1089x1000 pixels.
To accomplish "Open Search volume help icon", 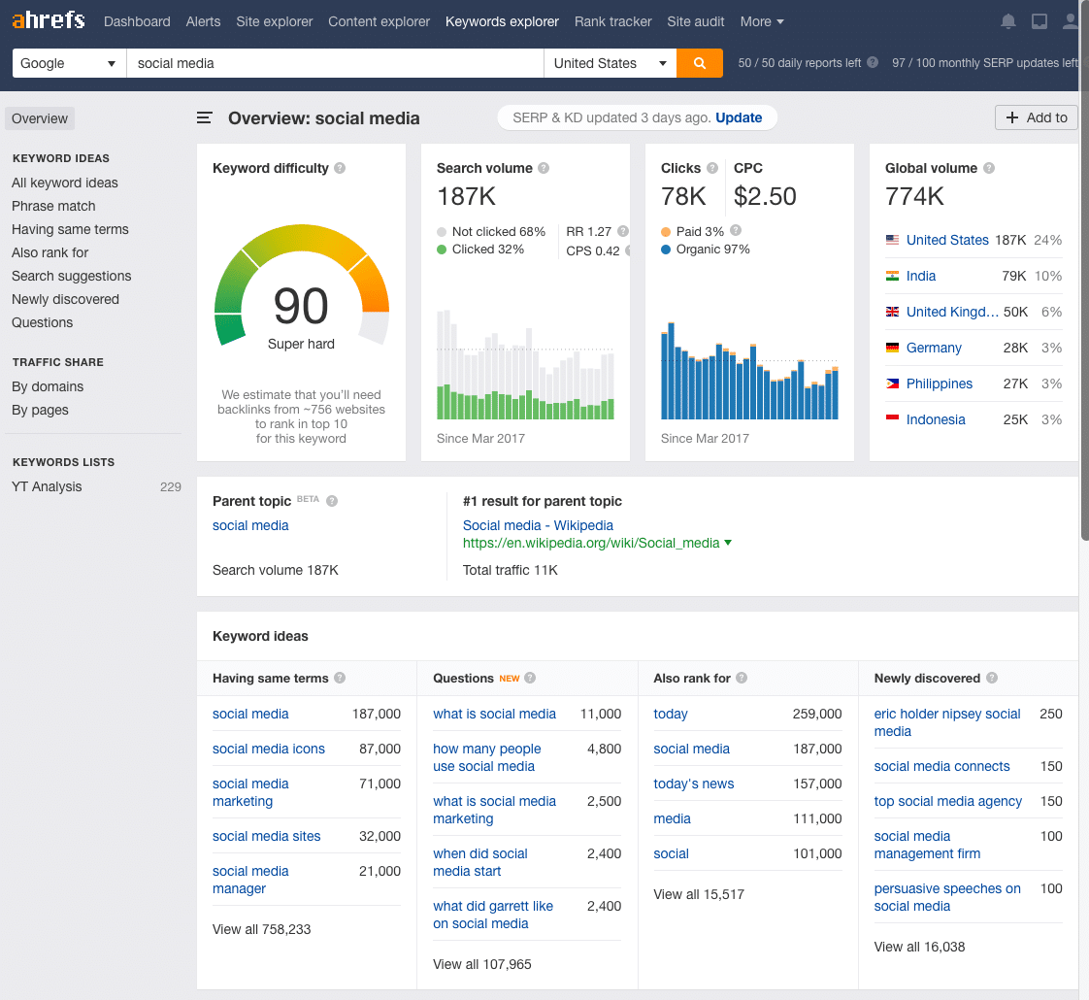I will click(544, 168).
